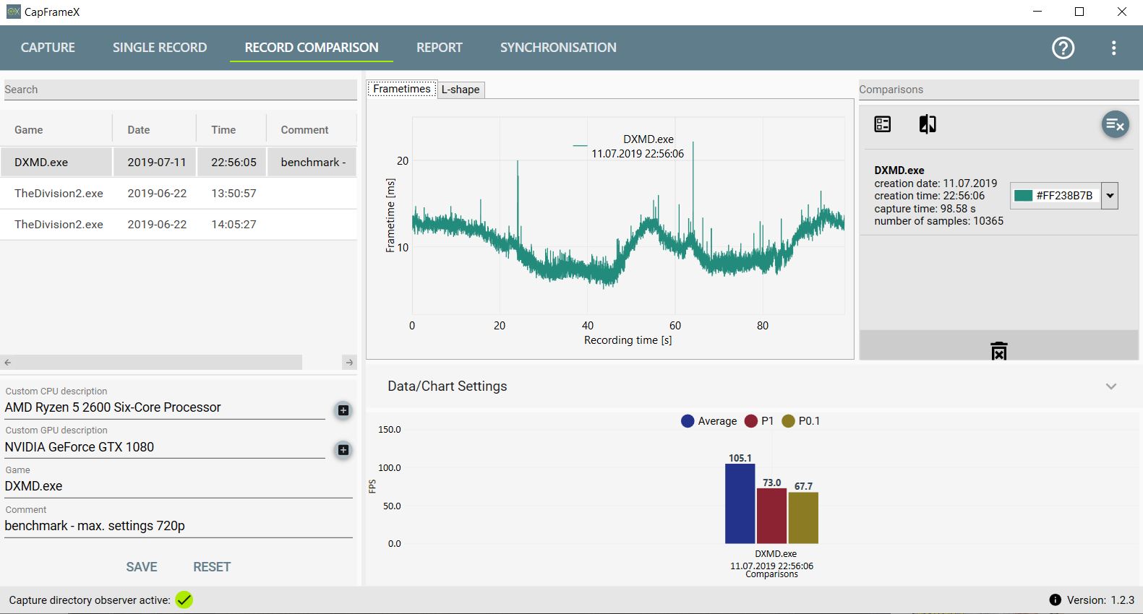Click the #FF238B7B teal color swatch
The width and height of the screenshot is (1143, 614).
pos(1023,196)
